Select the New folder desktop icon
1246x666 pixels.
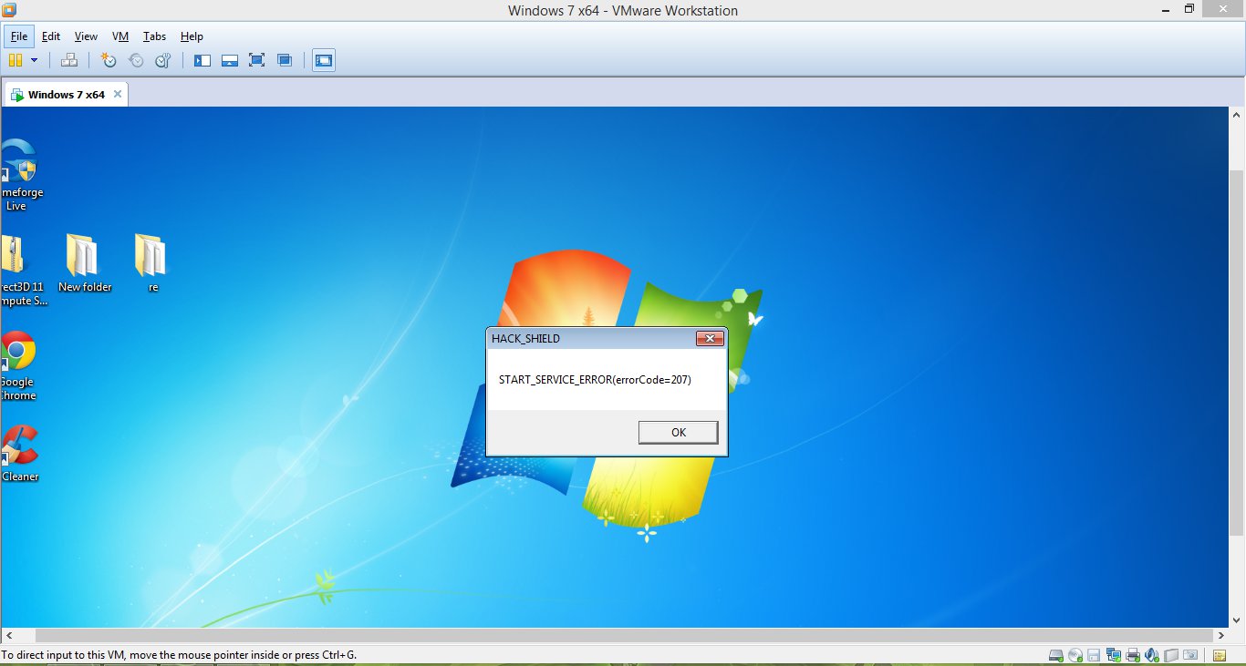point(84,262)
